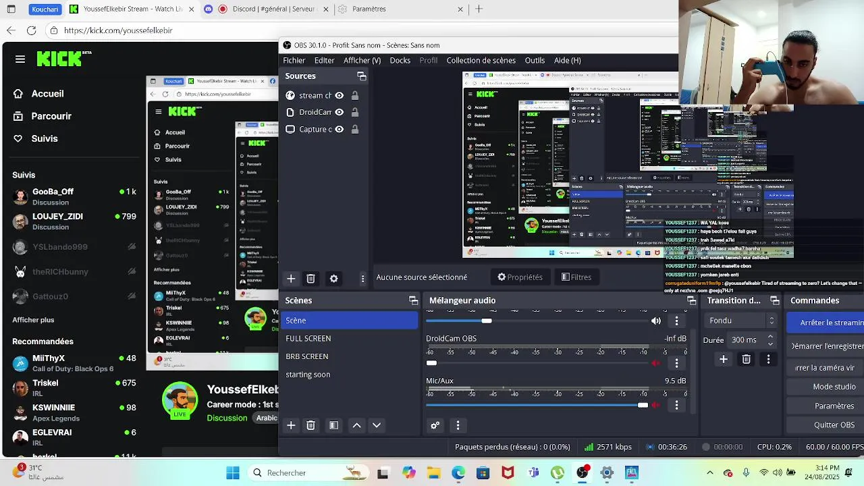This screenshot has height=486, width=864.
Task: Toggle lock on the Capture source
Action: coord(354,129)
